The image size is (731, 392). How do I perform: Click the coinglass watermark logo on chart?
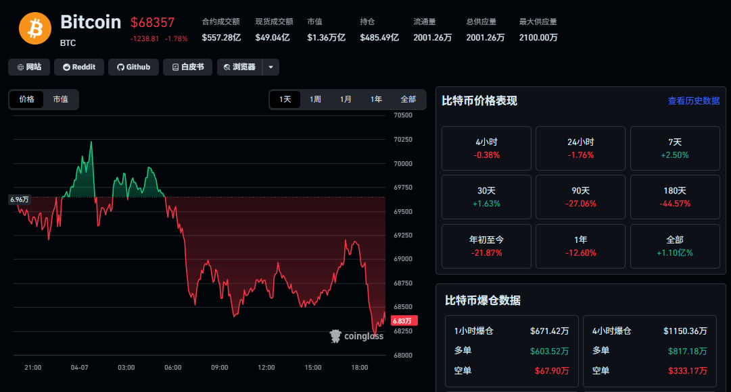pos(356,336)
